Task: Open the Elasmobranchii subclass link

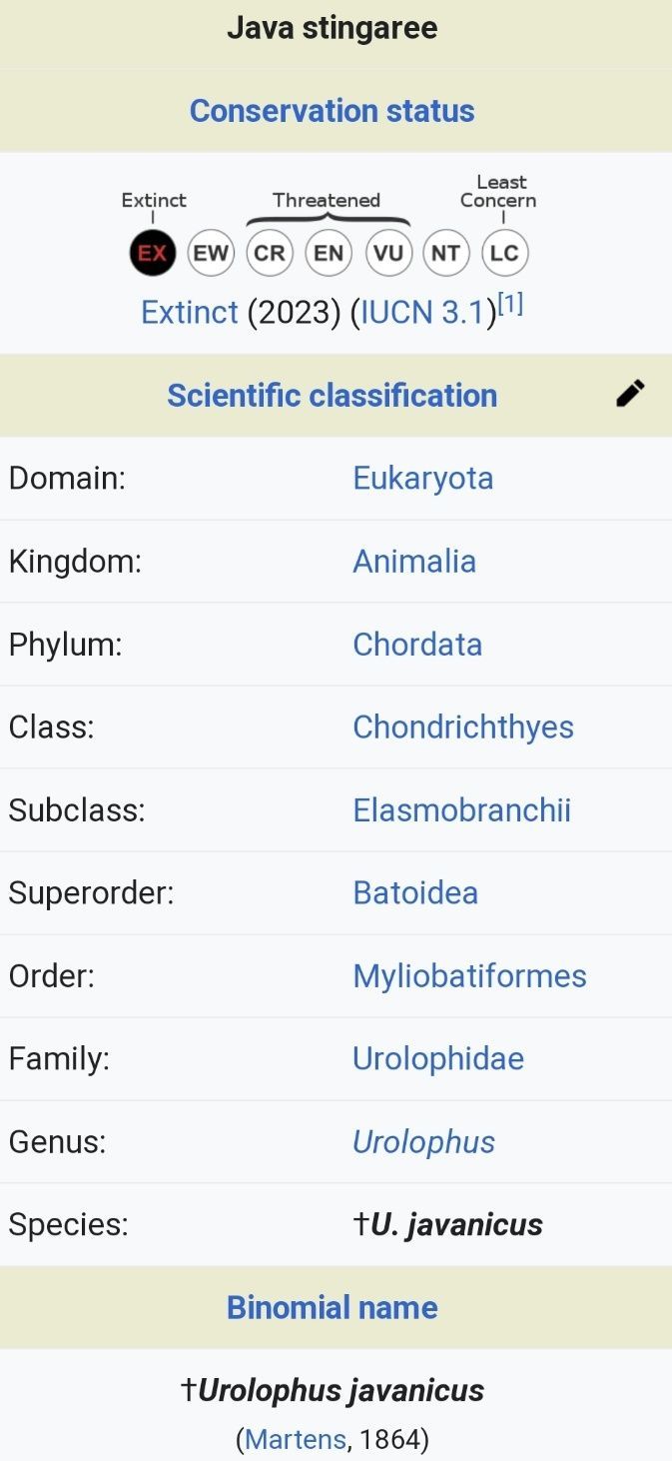Action: click(x=461, y=809)
